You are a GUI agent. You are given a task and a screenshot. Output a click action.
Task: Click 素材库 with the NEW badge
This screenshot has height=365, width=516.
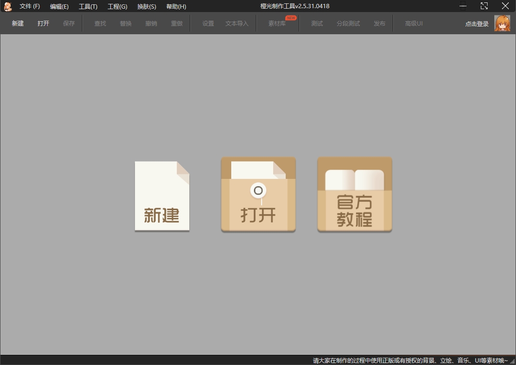277,23
